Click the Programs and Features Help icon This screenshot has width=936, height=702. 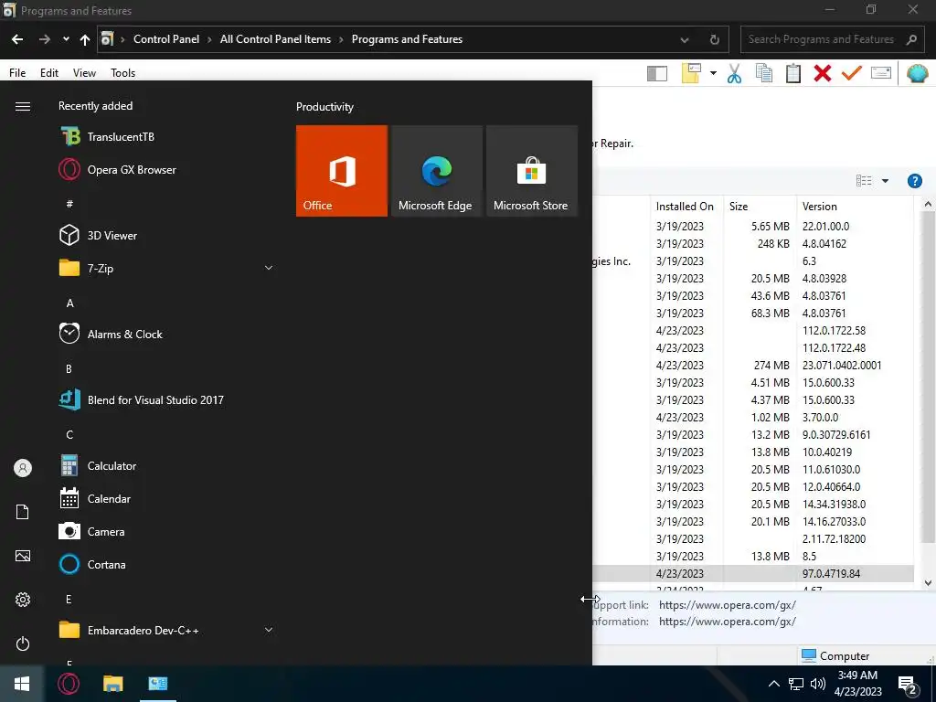pyautogui.click(x=914, y=181)
